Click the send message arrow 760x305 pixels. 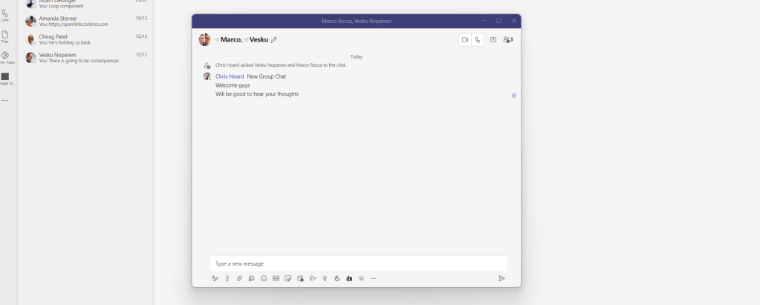pos(501,278)
